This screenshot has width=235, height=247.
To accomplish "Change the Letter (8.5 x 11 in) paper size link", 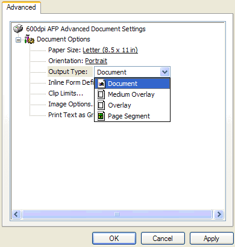I will click(x=110, y=50).
